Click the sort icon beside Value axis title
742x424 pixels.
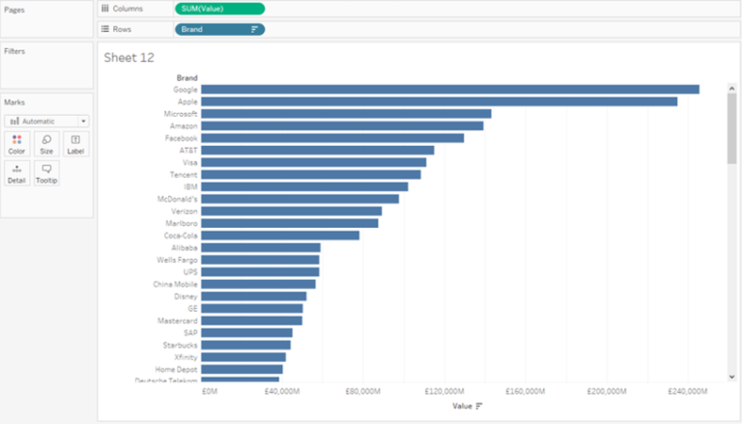[479, 406]
